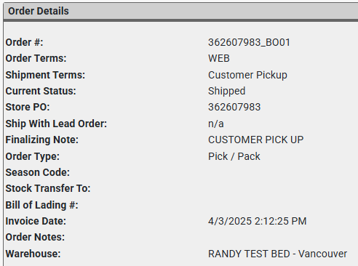Click the WEB order terms value

pyautogui.click(x=219, y=58)
